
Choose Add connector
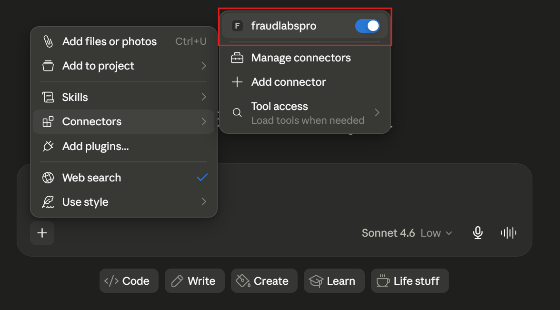click(305, 82)
